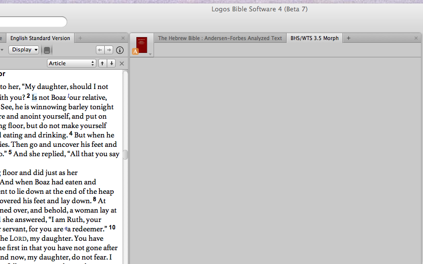Close the right BHS/WTS panel
The height and width of the screenshot is (264, 423).
[x=416, y=38]
